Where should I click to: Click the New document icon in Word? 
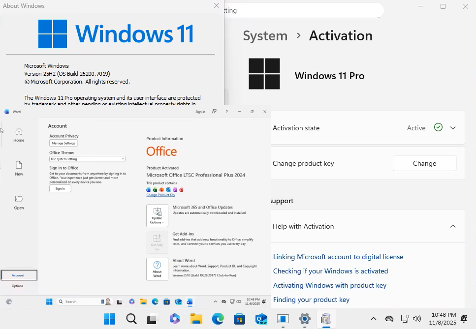[x=19, y=168]
